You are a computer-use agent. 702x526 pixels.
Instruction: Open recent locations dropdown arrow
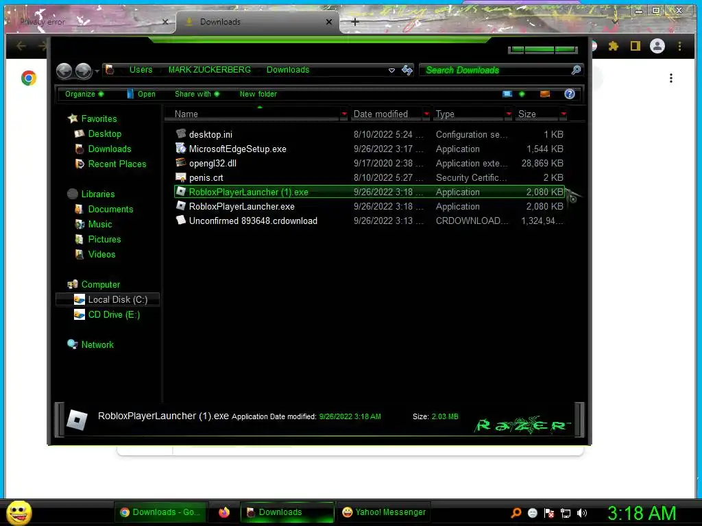[97, 71]
